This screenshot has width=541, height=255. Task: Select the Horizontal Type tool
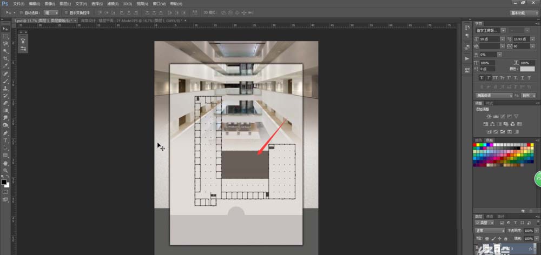coord(5,140)
